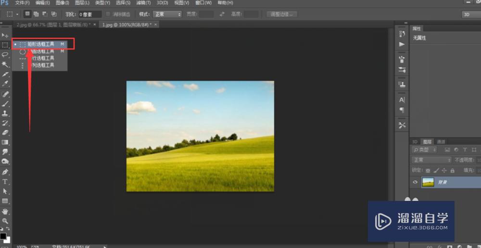Choose Add to Selection mode
The width and height of the screenshot is (481, 248).
(x=36, y=14)
